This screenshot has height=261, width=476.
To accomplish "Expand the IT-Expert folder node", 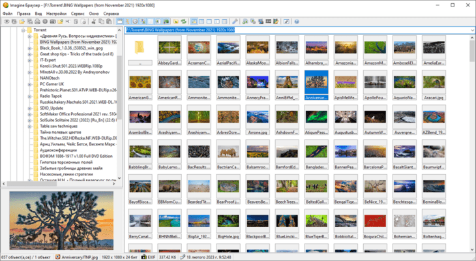I will (x=29, y=60).
